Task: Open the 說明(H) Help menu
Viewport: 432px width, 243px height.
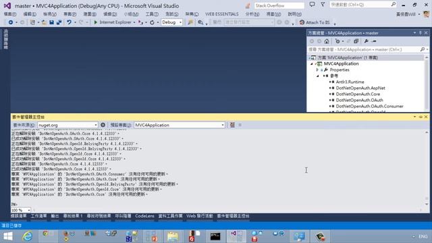Action: [295, 14]
